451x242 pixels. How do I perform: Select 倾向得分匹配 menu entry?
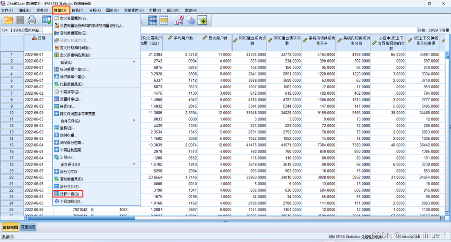96,143
